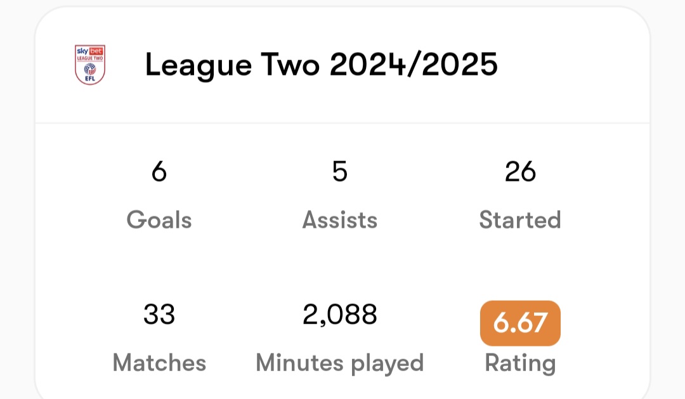Image resolution: width=685 pixels, height=399 pixels.
Task: Open the League Two 2024/2025 title
Action: [x=321, y=65]
